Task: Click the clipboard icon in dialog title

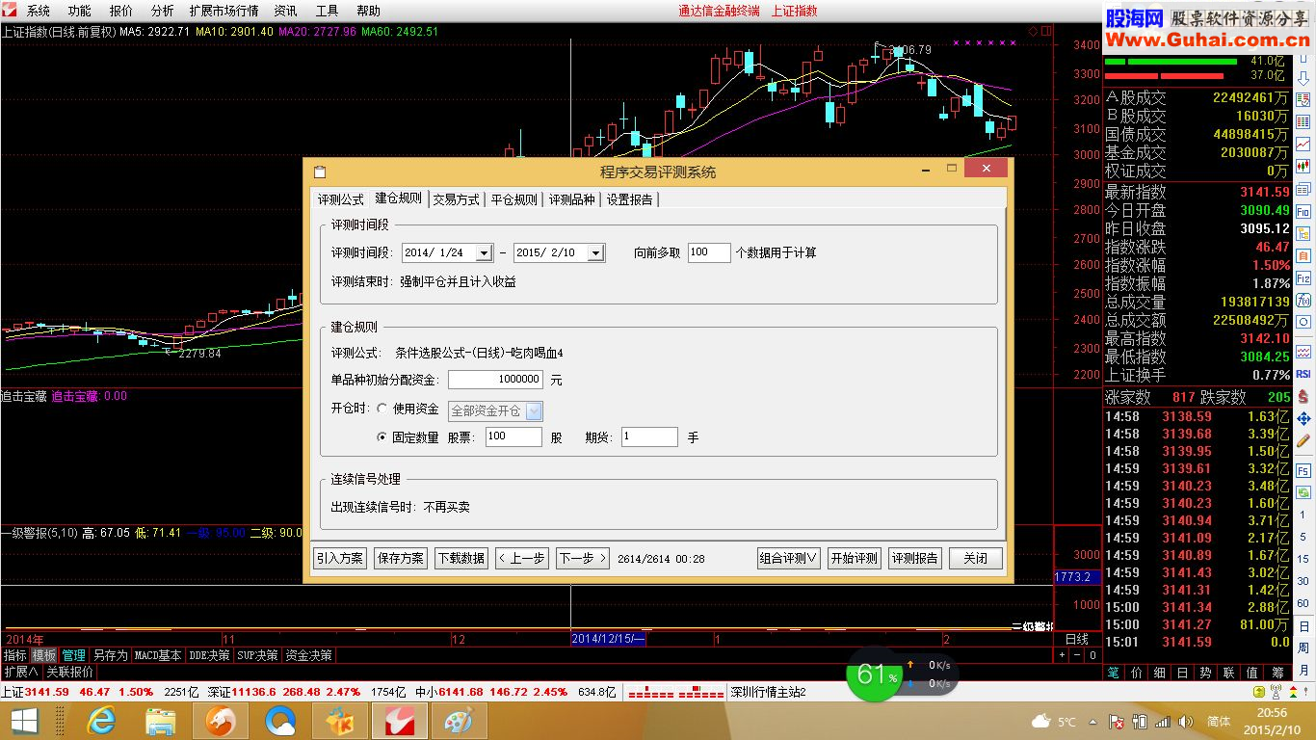Action: point(321,172)
